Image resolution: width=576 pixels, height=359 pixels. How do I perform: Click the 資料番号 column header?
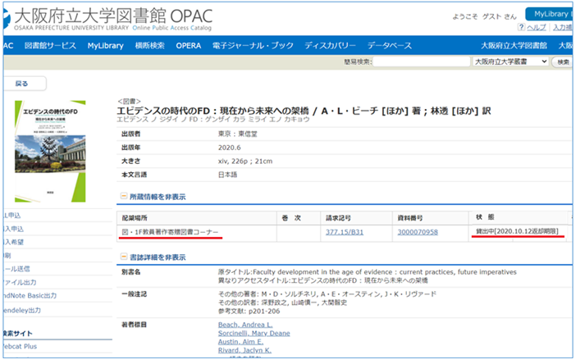410,218
